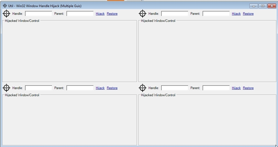Activate the Hijack link in the bottom-left panel
278x147 pixels.
100,88
